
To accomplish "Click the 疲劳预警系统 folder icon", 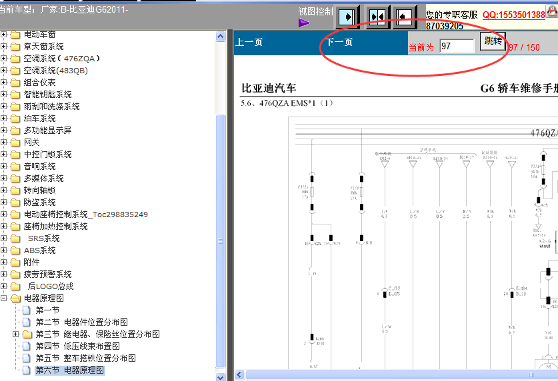I will pos(15,274).
